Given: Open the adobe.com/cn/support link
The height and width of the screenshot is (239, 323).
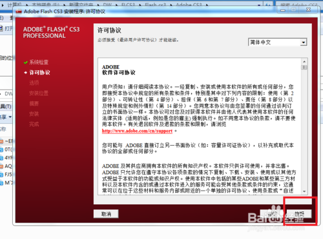Looking at the screenshot, I should tap(137, 131).
